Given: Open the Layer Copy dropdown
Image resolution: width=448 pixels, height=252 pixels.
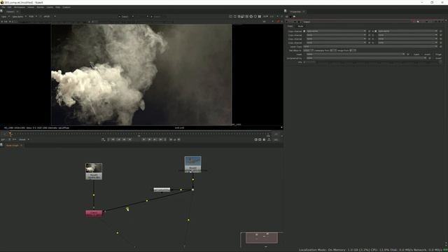Looking at the screenshot, I should pyautogui.click(x=370, y=47).
